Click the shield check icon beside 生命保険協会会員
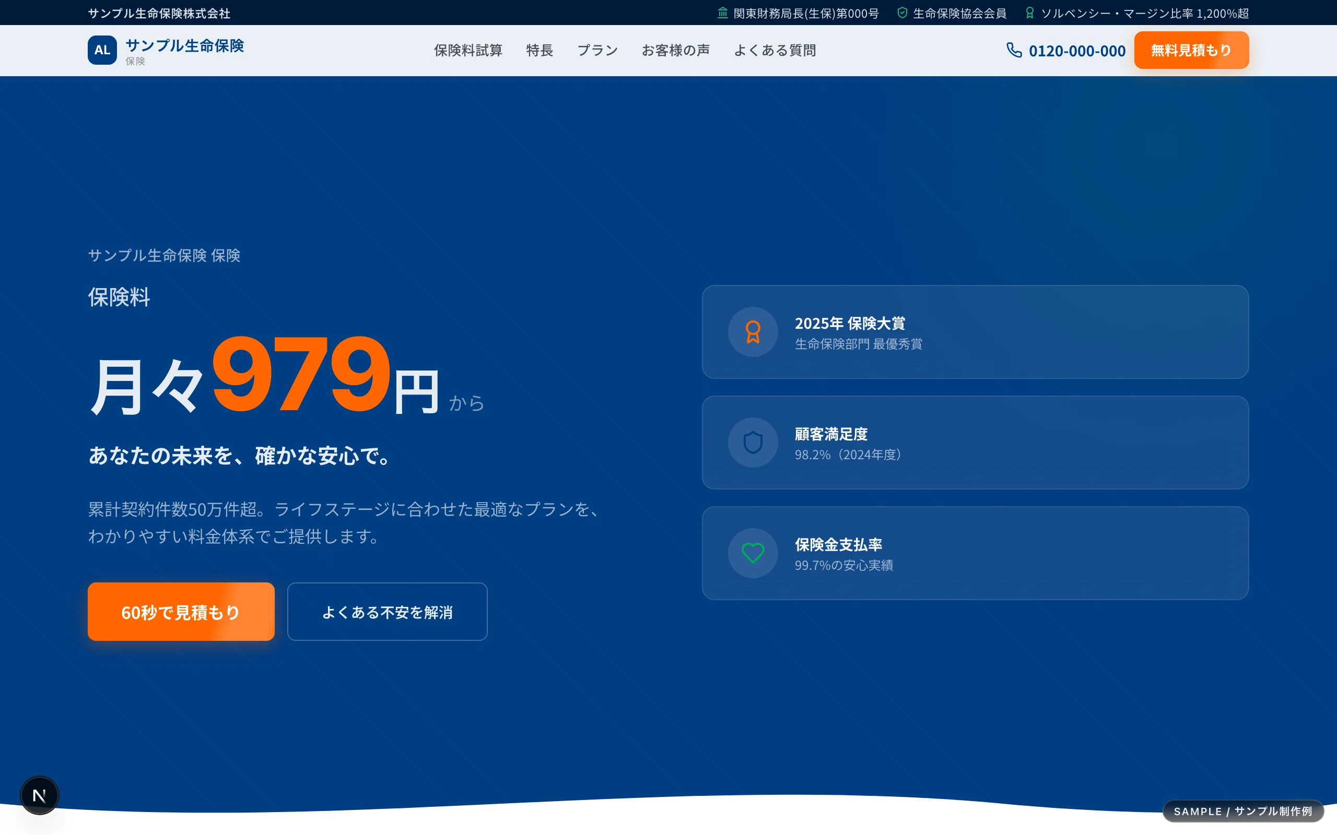 point(902,13)
